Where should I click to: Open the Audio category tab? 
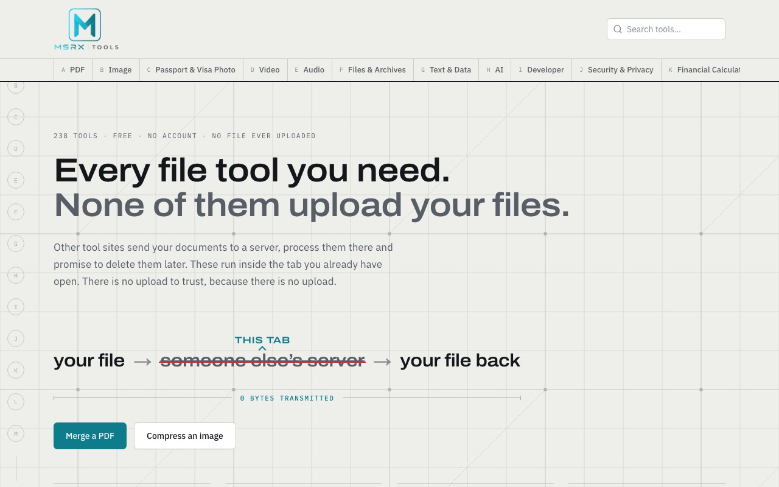(x=310, y=70)
